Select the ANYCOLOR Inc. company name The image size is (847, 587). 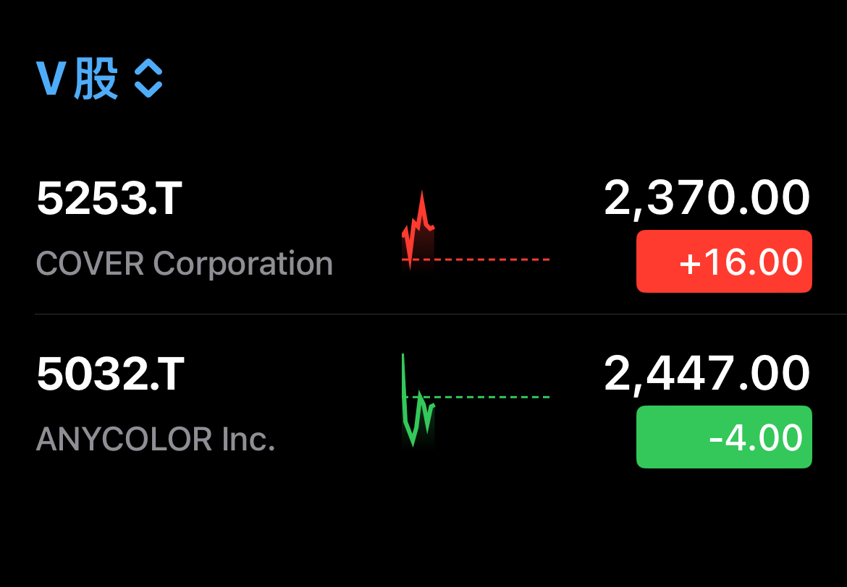point(156,439)
